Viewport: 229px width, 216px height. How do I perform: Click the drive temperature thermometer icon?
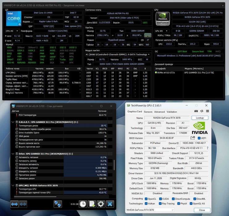point(17,126)
